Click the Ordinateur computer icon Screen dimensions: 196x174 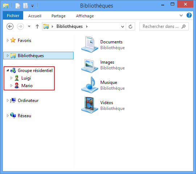click(13, 101)
